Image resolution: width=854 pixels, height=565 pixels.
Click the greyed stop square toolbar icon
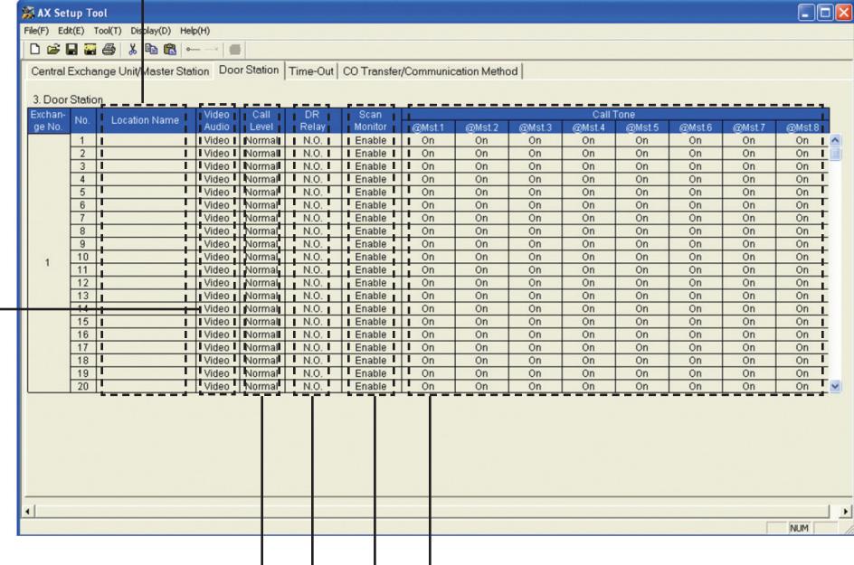(234, 50)
